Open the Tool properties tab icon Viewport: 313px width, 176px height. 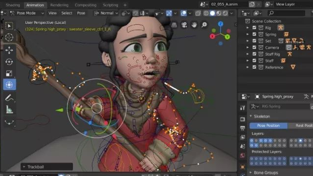[x=243, y=108]
